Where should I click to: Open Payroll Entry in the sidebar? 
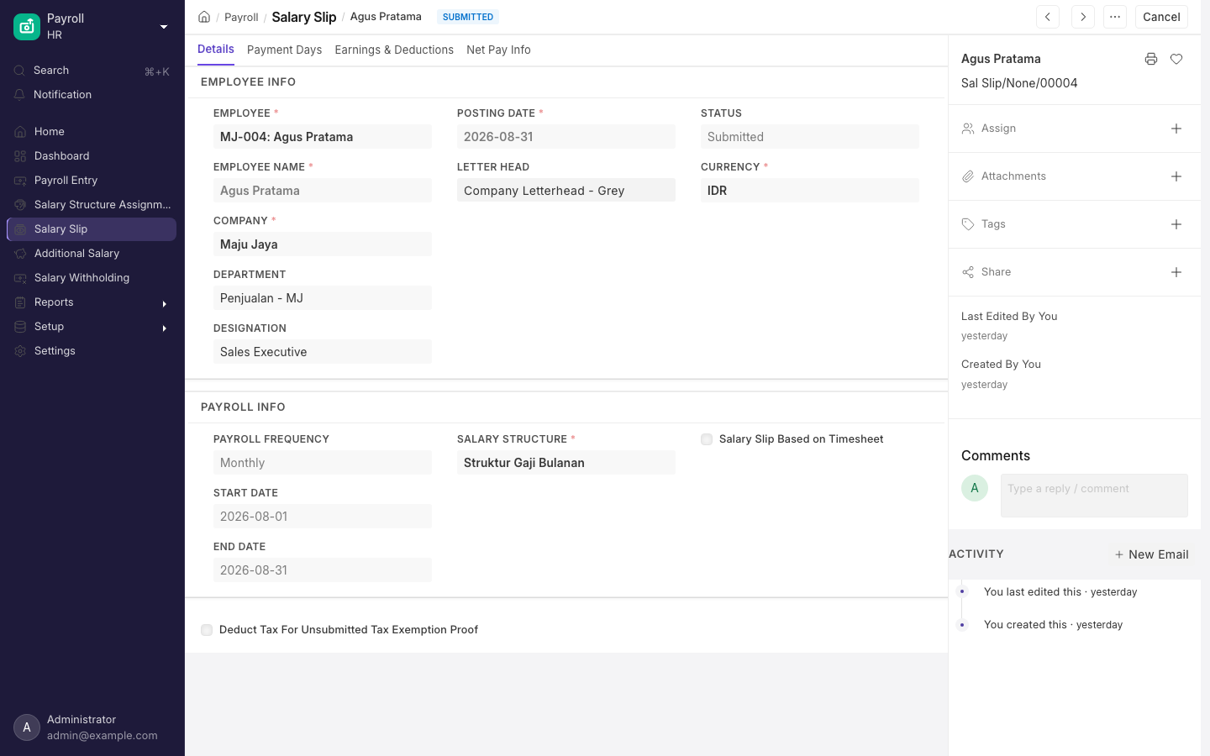pyautogui.click(x=92, y=181)
